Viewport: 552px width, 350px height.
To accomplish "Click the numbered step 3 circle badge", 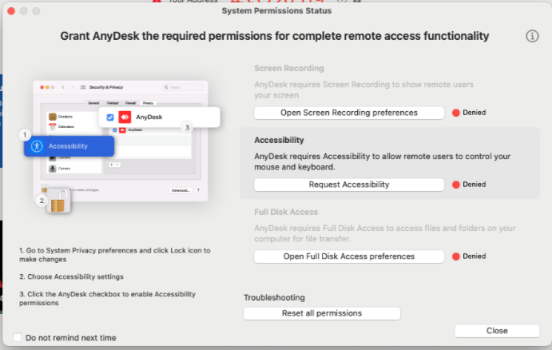I will point(187,127).
